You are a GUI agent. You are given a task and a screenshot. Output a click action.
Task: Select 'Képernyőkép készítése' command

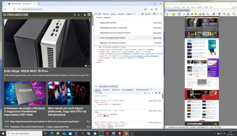coord(129,23)
